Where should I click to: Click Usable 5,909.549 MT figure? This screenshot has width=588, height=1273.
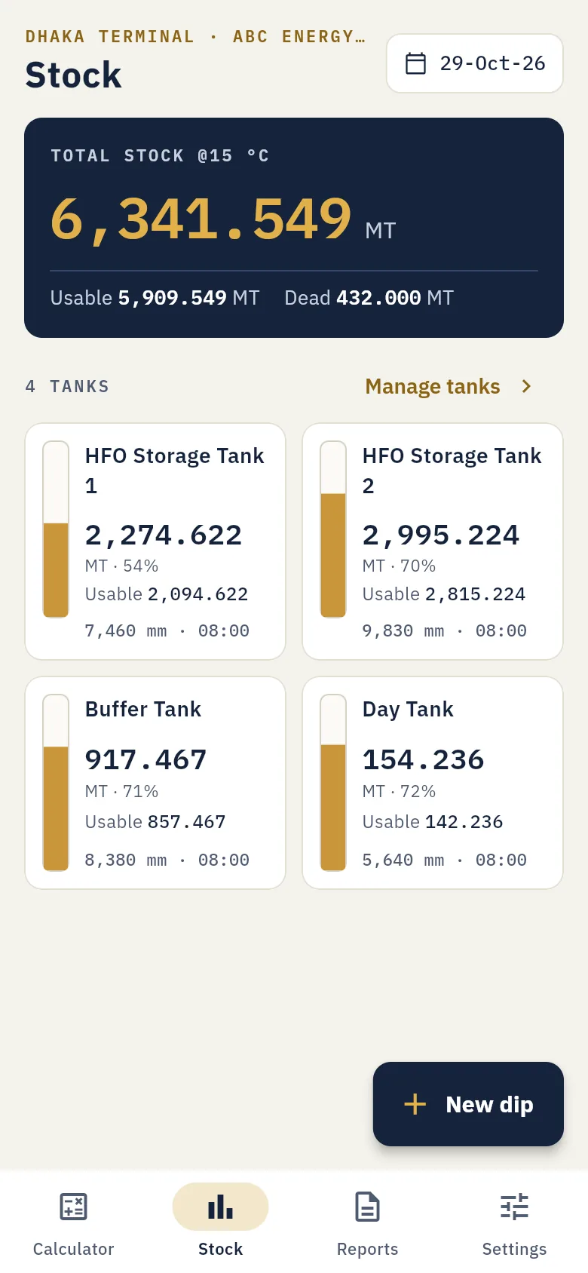click(155, 298)
